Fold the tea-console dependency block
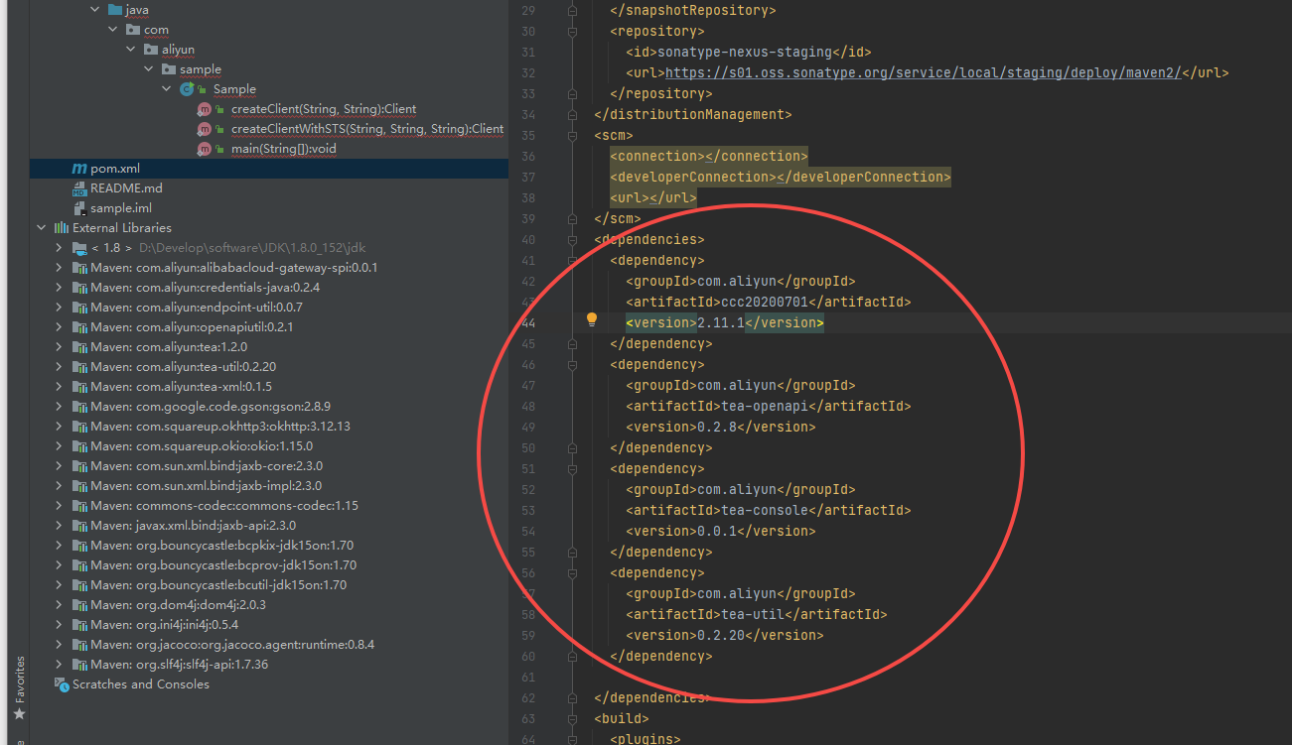Image resolution: width=1292 pixels, height=745 pixels. pyautogui.click(x=572, y=468)
